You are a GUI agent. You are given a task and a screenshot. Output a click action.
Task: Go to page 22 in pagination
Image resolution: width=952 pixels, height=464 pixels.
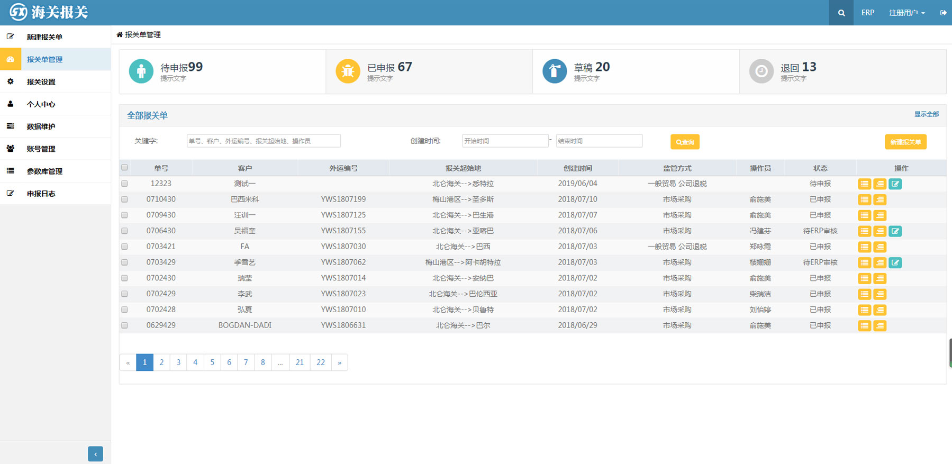pyautogui.click(x=321, y=362)
